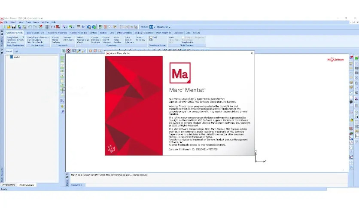Image resolution: width=359 pixels, height=208 pixels.
Task: Click the Renumber button in Basic Manipulation
Action: coord(12,43)
